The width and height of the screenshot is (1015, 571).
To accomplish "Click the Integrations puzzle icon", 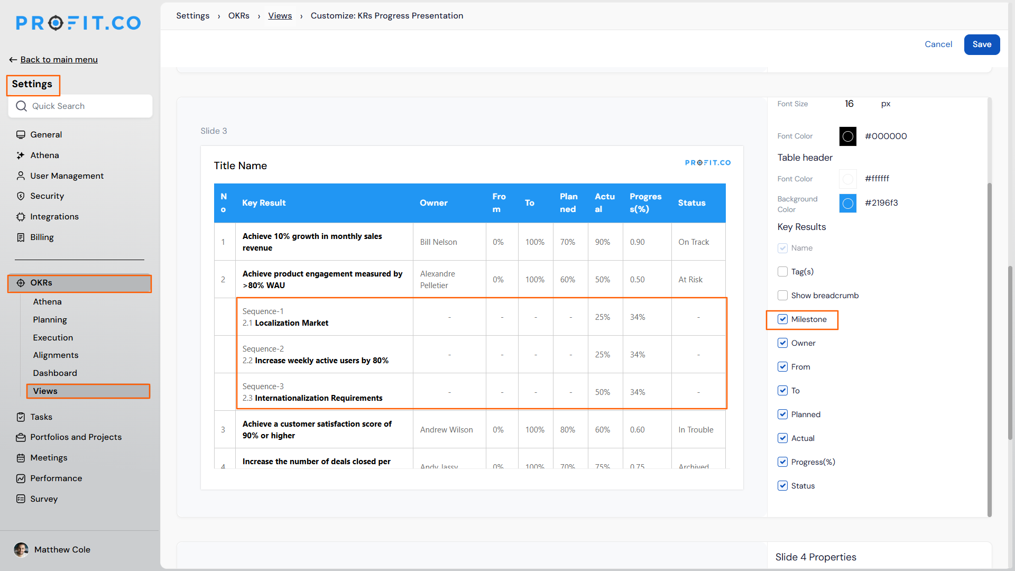I will tap(21, 217).
